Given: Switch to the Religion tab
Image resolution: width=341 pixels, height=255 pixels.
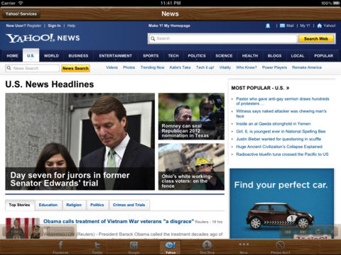Looking at the screenshot, I should click(74, 205).
